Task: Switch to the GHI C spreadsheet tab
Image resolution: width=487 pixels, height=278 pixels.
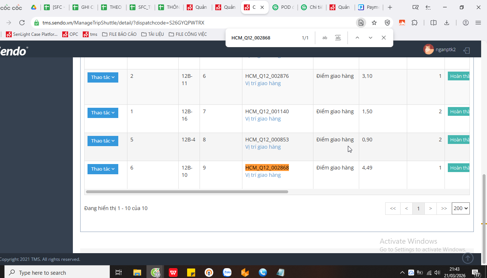Action: coord(83,7)
